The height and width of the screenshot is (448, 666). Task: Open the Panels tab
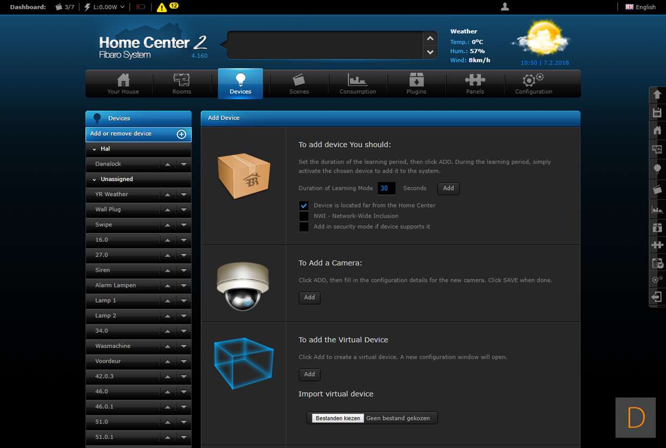click(x=475, y=83)
